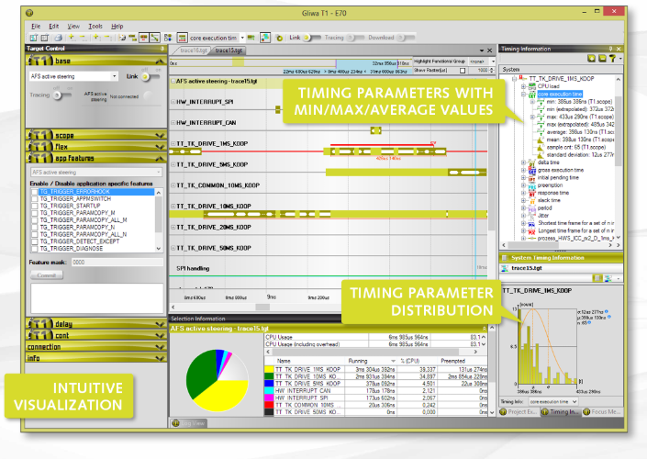The width and height of the screenshot is (647, 459).
Task: Click the CPU load icon in the tree
Action: coord(532,86)
